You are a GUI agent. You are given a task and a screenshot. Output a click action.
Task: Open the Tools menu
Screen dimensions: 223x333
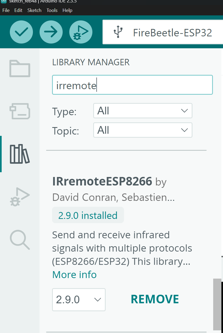pos(52,10)
